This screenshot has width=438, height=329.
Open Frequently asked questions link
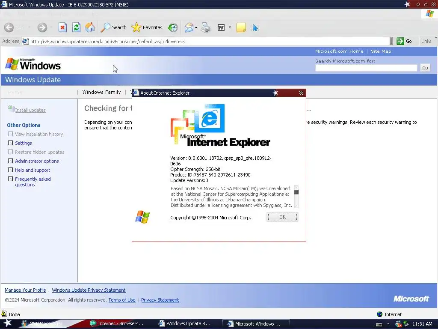pyautogui.click(x=33, y=182)
